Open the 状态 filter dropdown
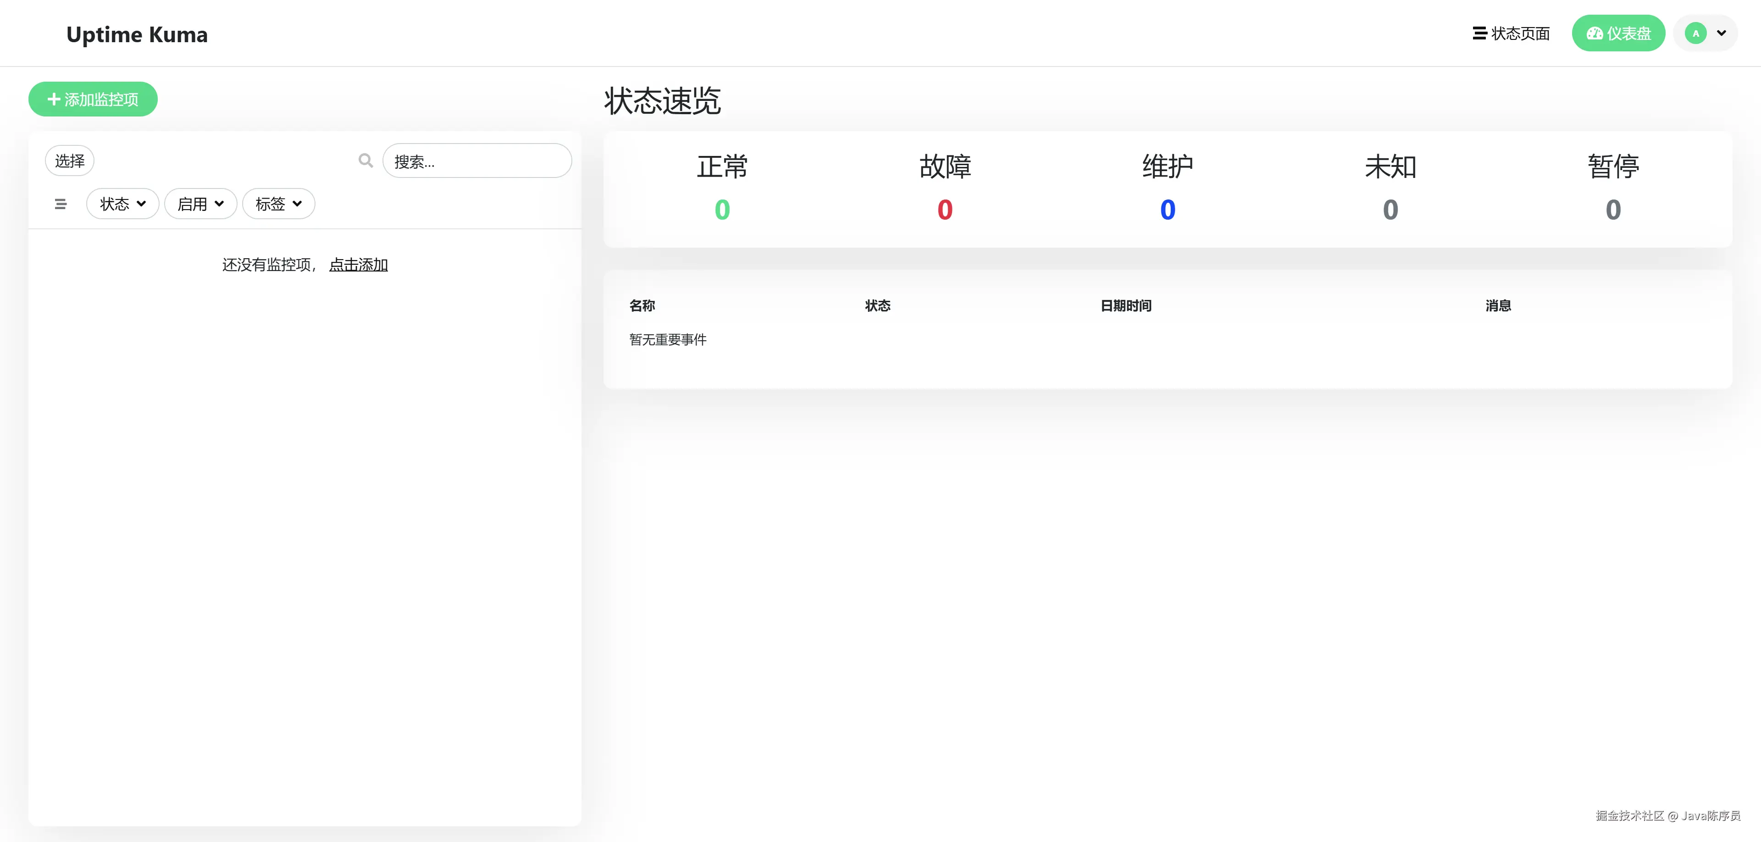Viewport: 1761px width, 842px height. tap(122, 204)
